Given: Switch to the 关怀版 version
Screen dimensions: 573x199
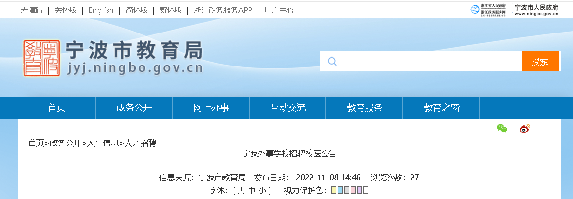Looking at the screenshot, I should pos(66,10).
